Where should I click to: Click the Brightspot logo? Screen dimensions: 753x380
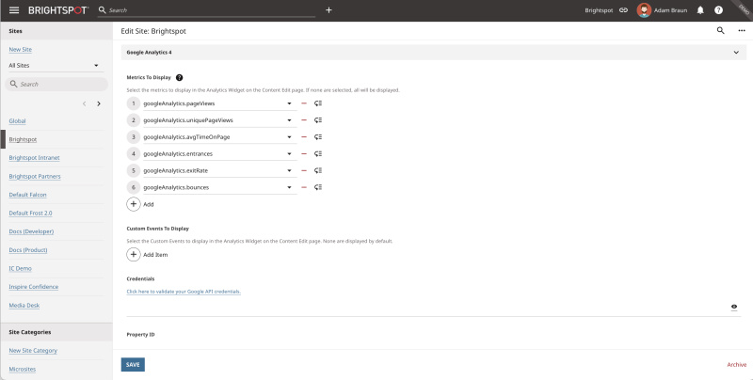pyautogui.click(x=58, y=10)
